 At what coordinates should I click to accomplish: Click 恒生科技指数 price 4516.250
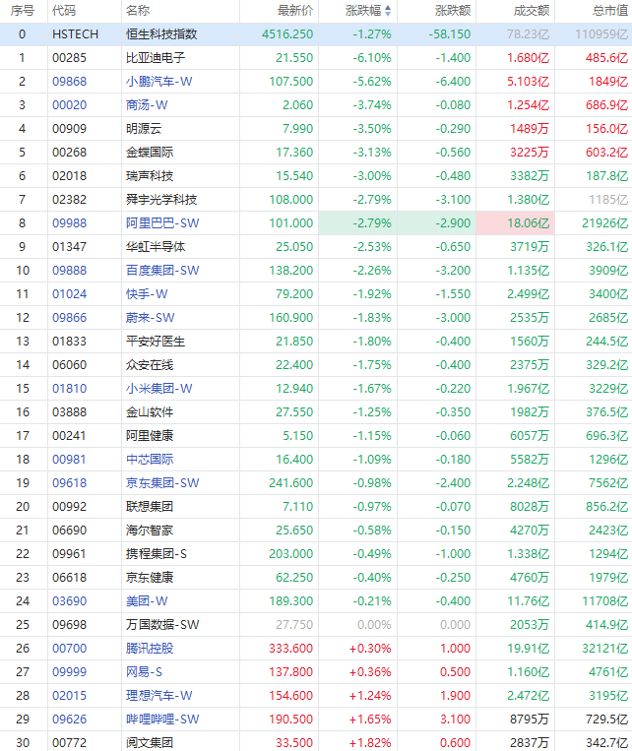pyautogui.click(x=287, y=34)
